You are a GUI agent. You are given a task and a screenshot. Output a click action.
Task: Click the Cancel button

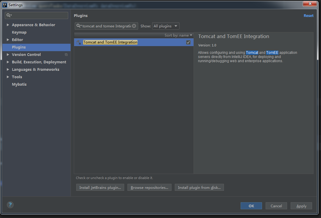click(276, 206)
